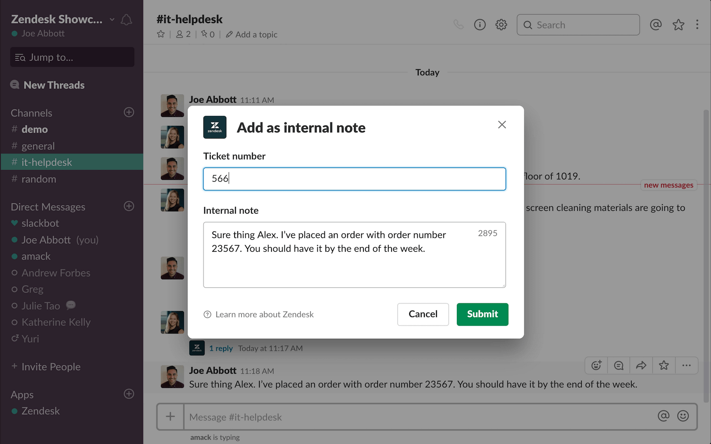The image size is (711, 444).
Task: Open more options with the vertical dots
Action: (697, 25)
